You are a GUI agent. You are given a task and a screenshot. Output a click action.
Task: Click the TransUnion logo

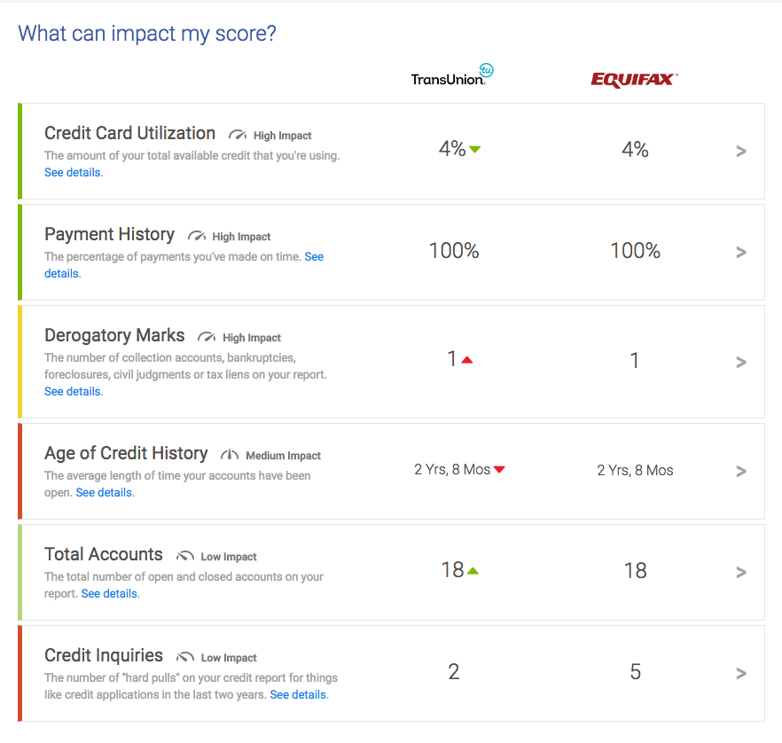click(452, 75)
